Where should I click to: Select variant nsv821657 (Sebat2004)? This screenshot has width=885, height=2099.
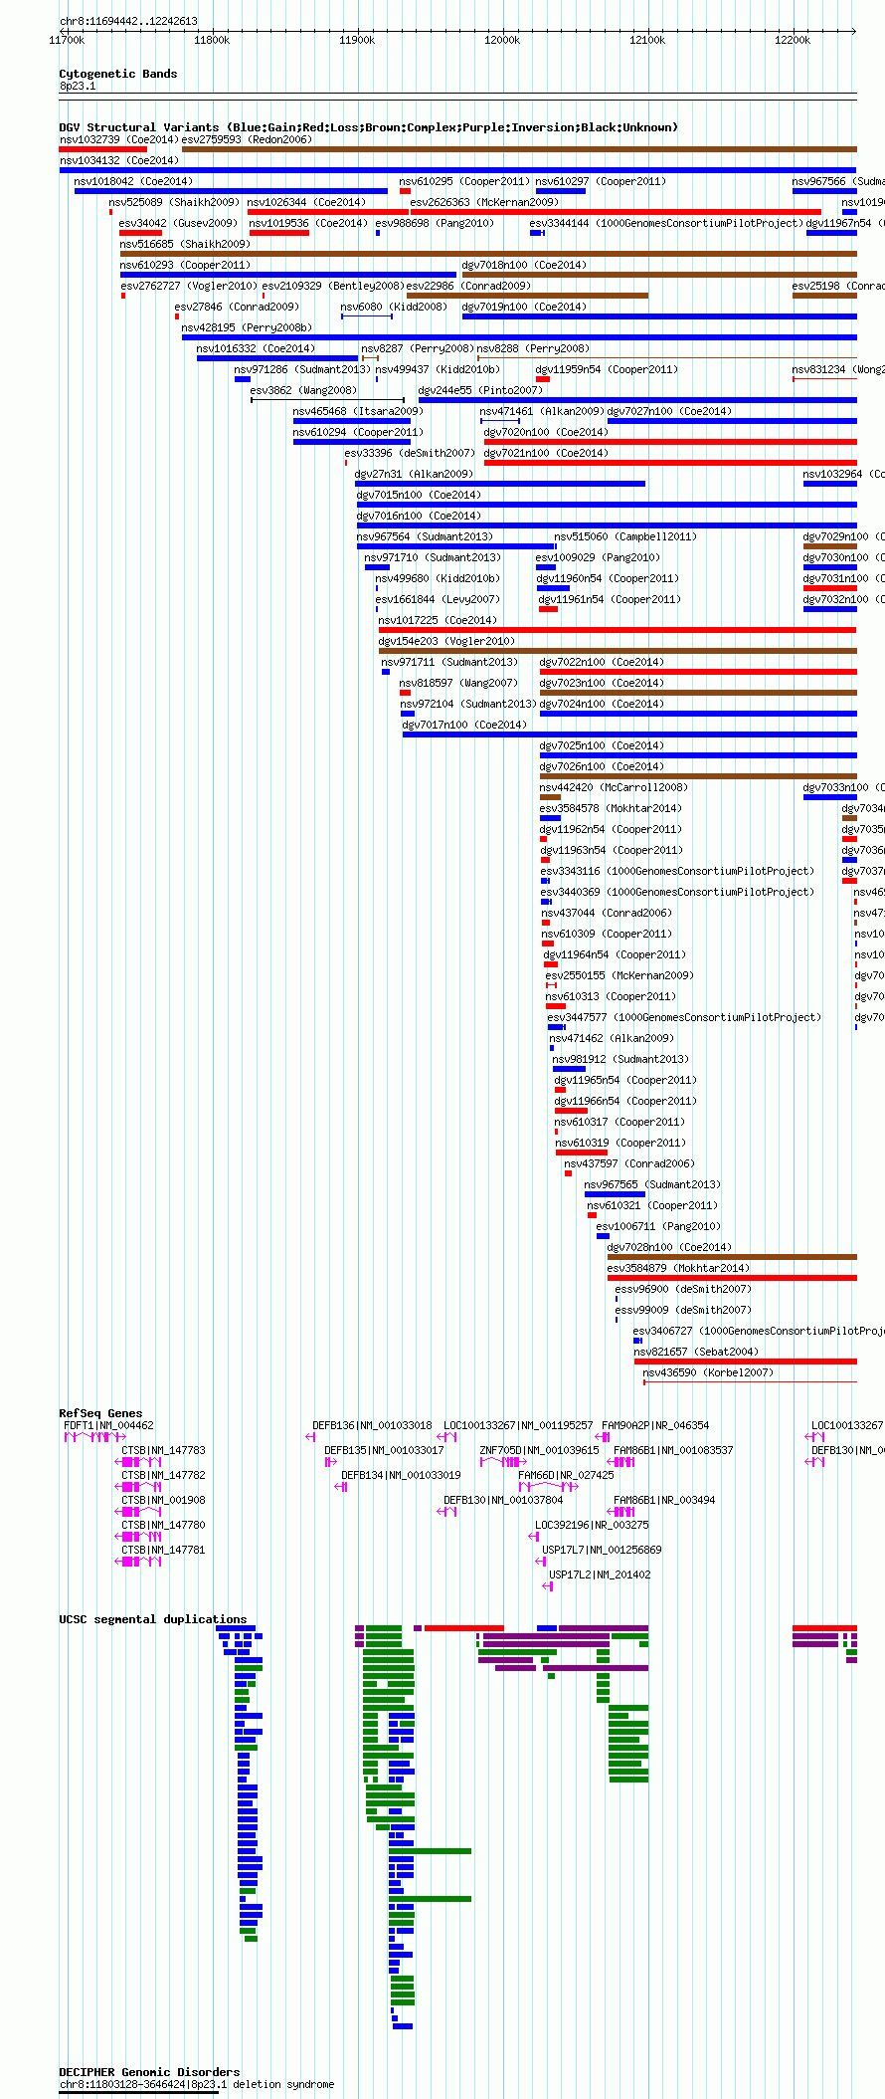coord(696,1352)
